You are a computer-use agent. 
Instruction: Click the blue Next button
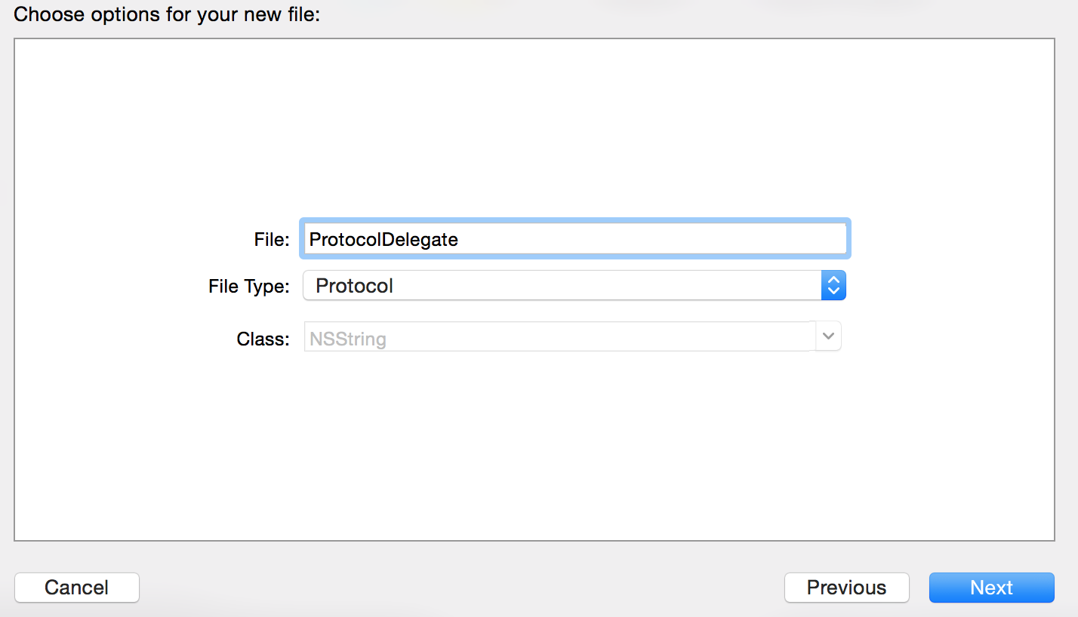(991, 588)
